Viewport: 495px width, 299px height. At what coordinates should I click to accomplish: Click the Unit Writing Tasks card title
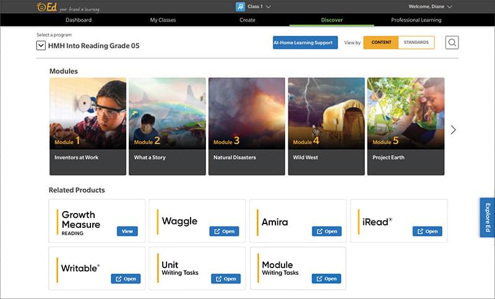(x=180, y=268)
